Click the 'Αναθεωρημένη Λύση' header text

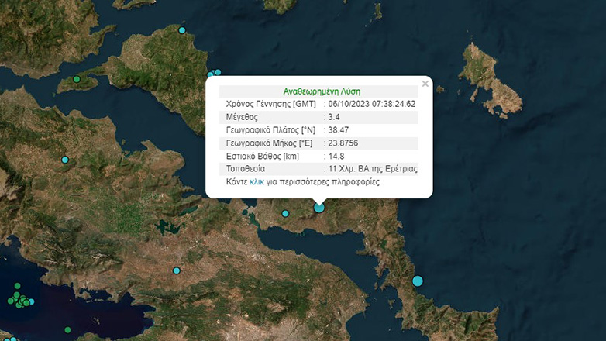click(322, 91)
